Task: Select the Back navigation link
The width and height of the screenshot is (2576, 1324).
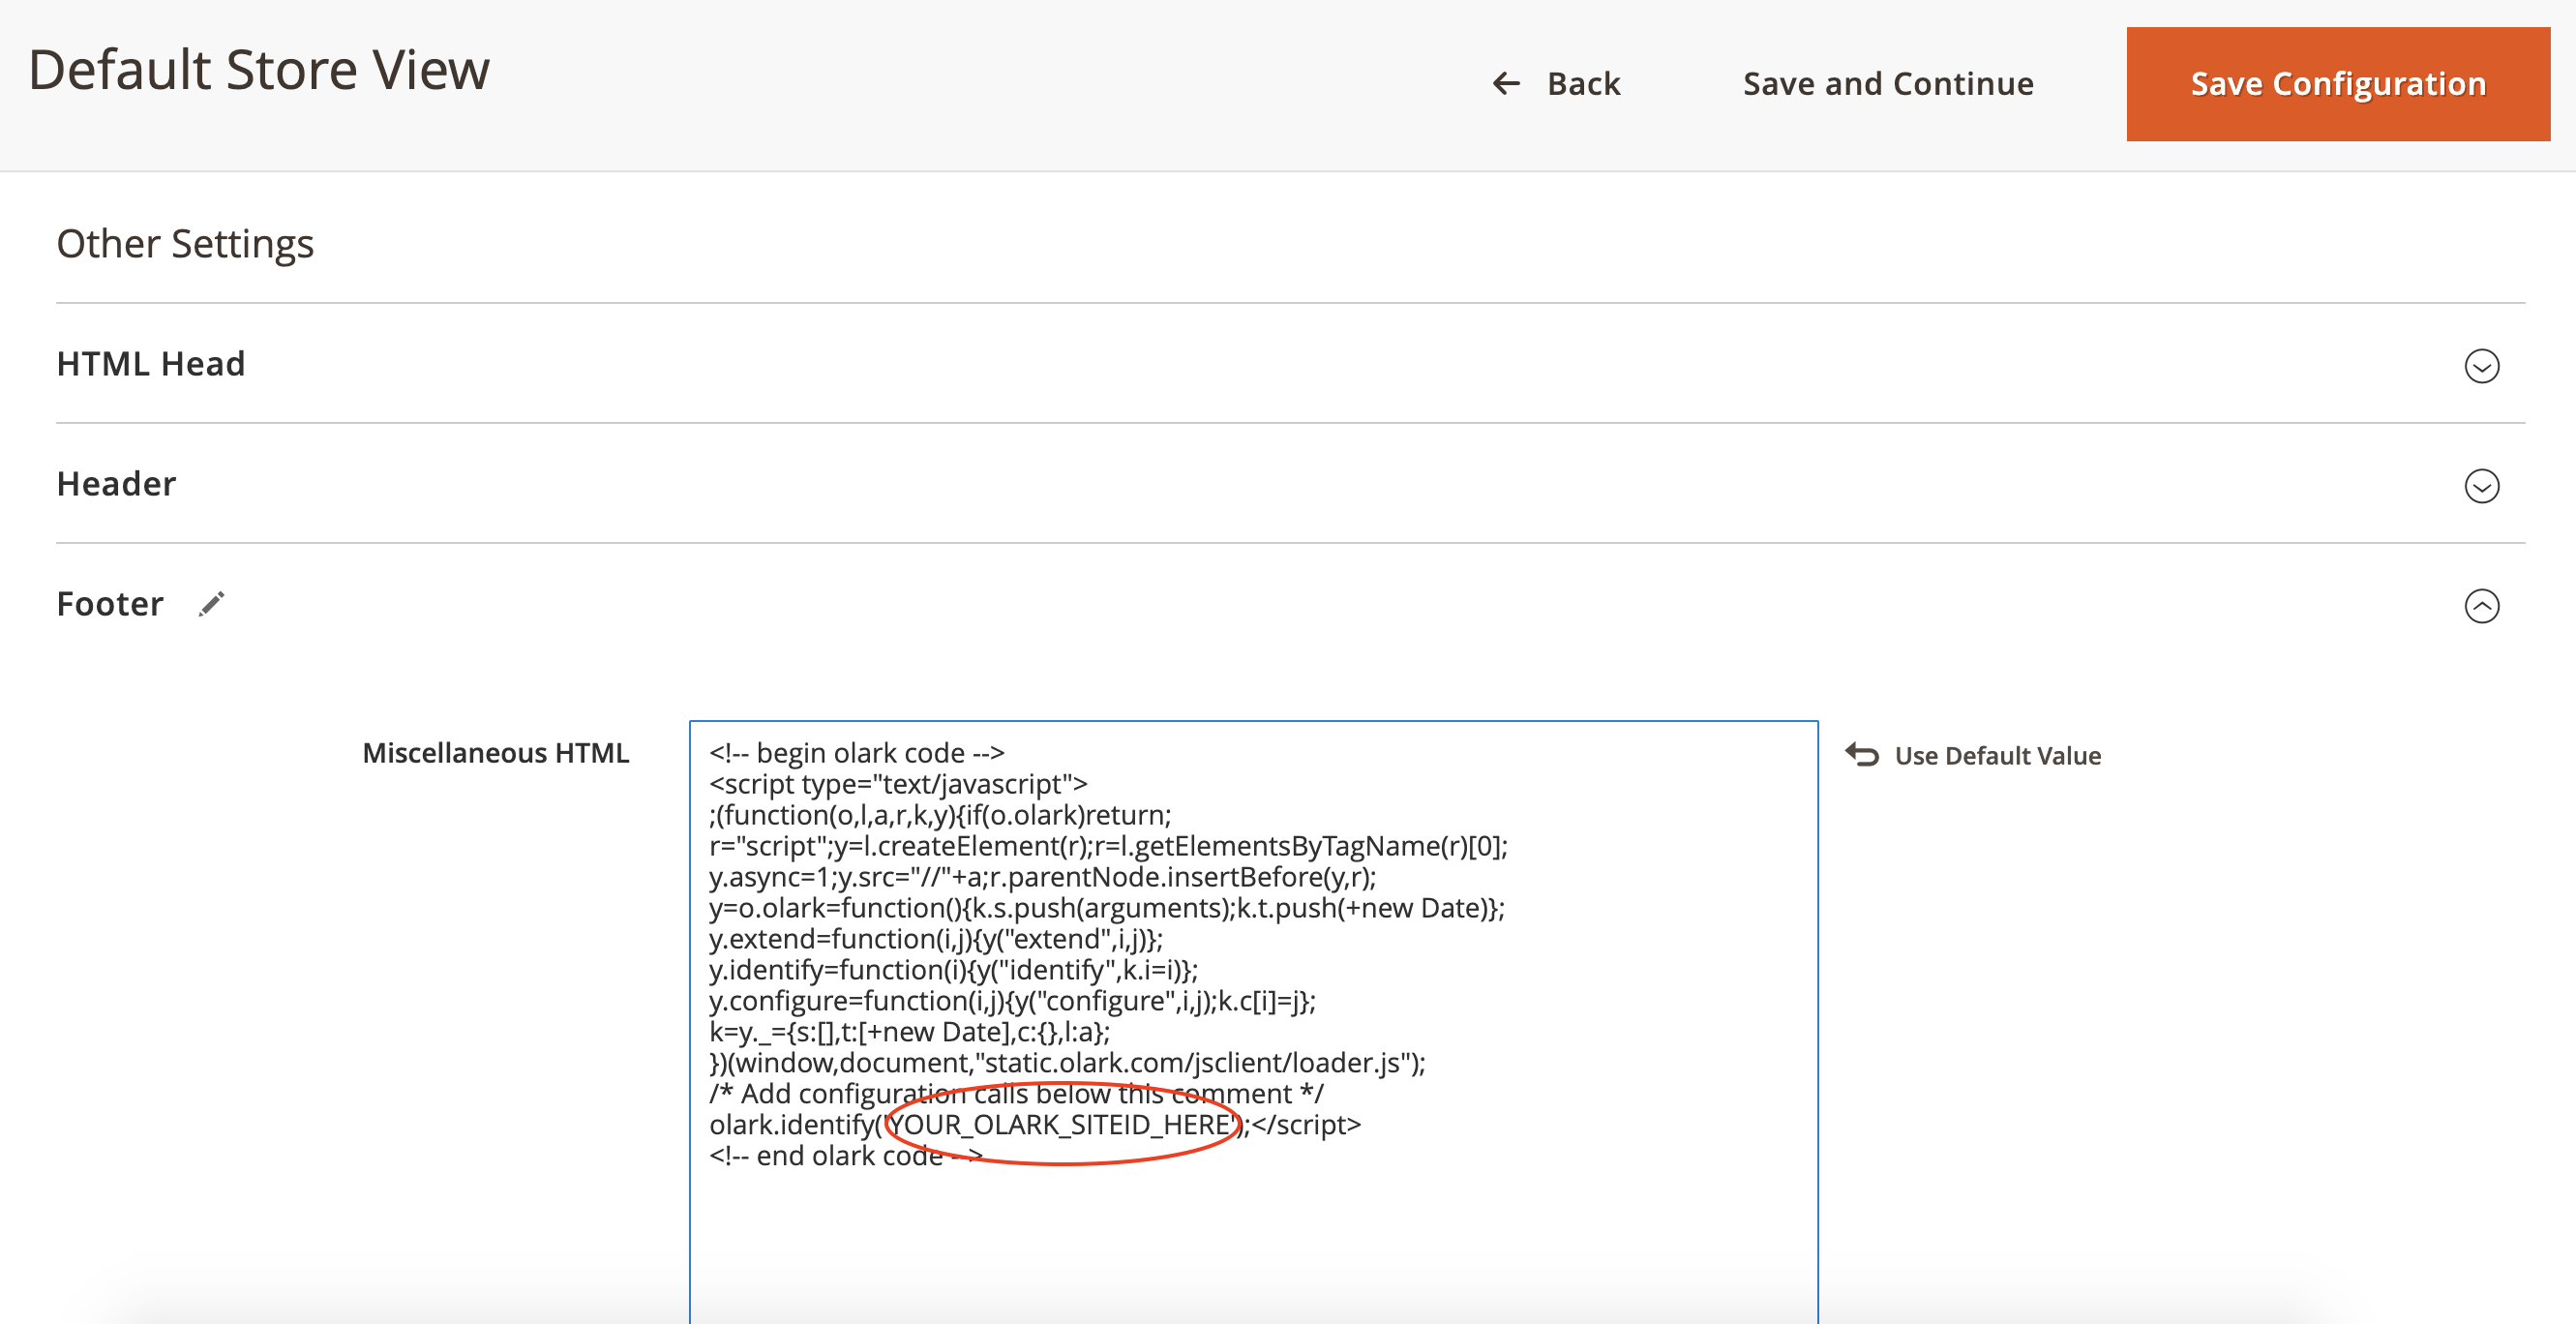Action: point(1584,83)
